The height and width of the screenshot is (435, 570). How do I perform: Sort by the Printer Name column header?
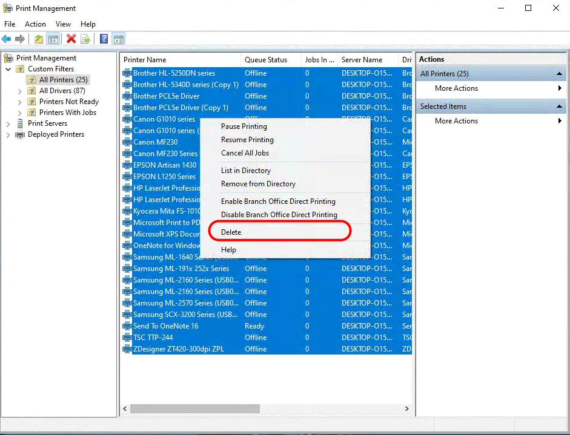[181, 60]
